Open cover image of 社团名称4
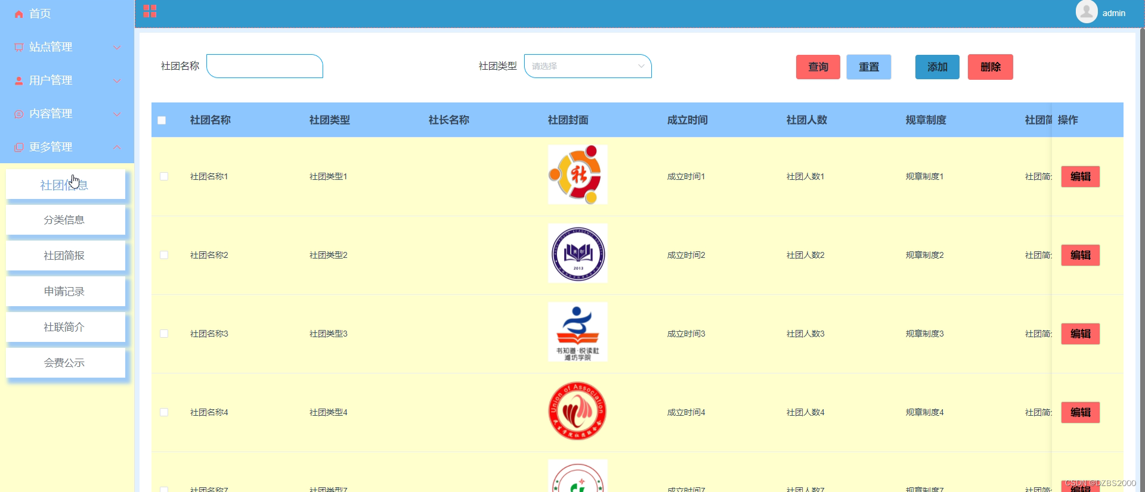Viewport: 1145px width, 492px height. [x=577, y=411]
